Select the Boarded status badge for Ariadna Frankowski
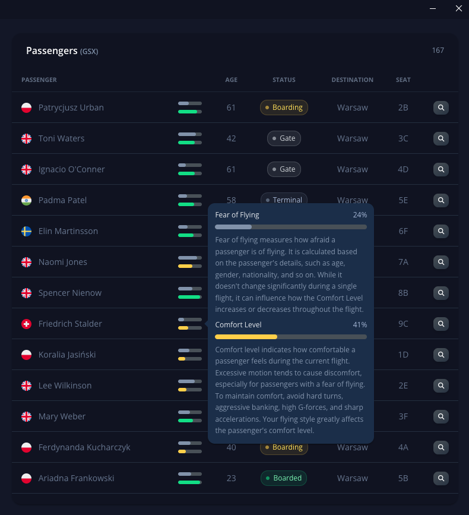469x515 pixels. (284, 478)
